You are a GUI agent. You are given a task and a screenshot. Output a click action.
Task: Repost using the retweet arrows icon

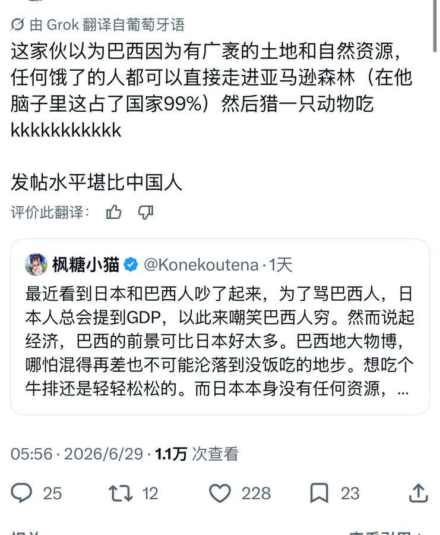coord(121,493)
